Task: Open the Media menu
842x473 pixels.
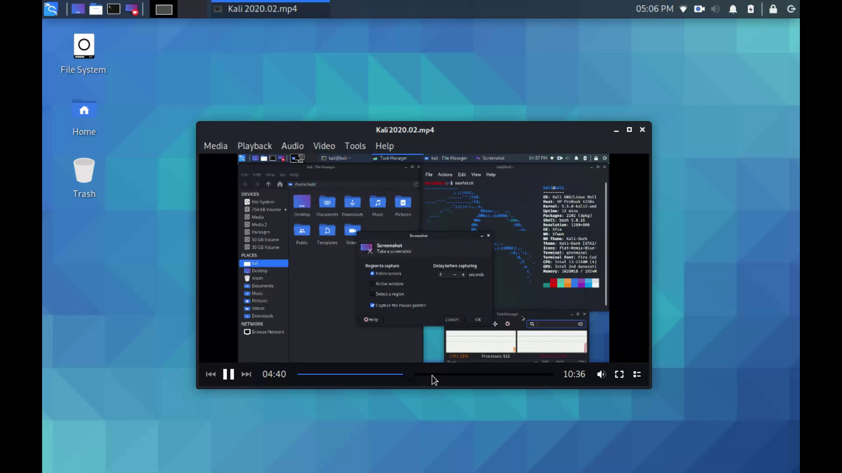Action: (x=215, y=146)
